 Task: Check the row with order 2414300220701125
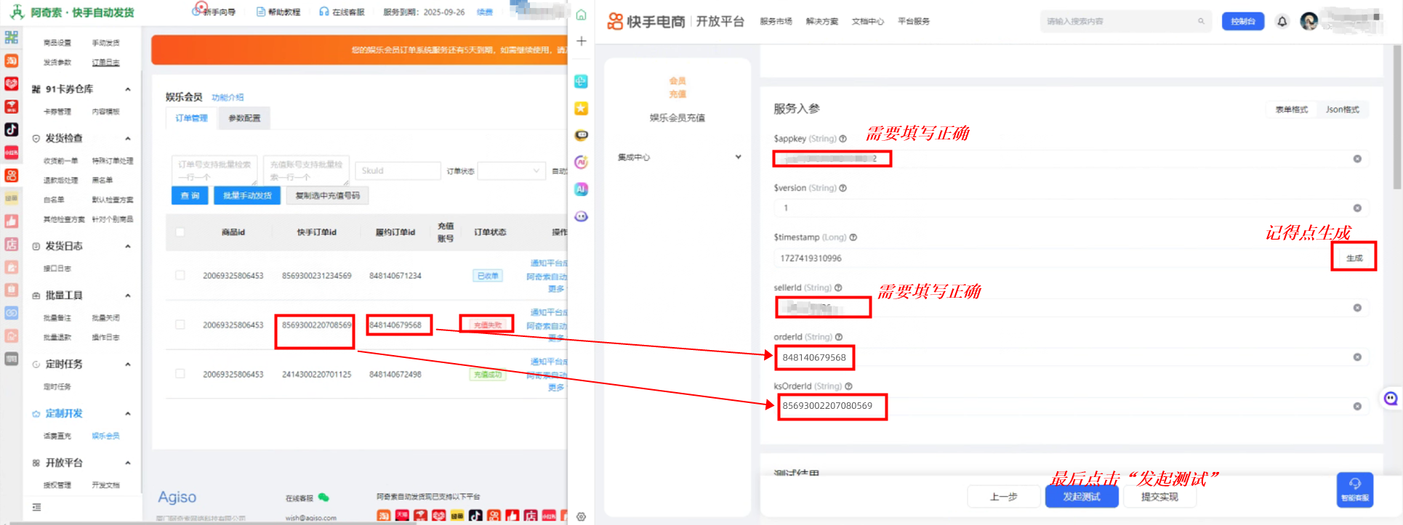pos(180,374)
